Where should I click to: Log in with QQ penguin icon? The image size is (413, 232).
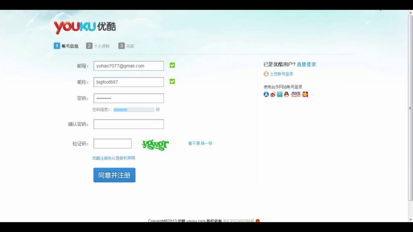pyautogui.click(x=286, y=94)
